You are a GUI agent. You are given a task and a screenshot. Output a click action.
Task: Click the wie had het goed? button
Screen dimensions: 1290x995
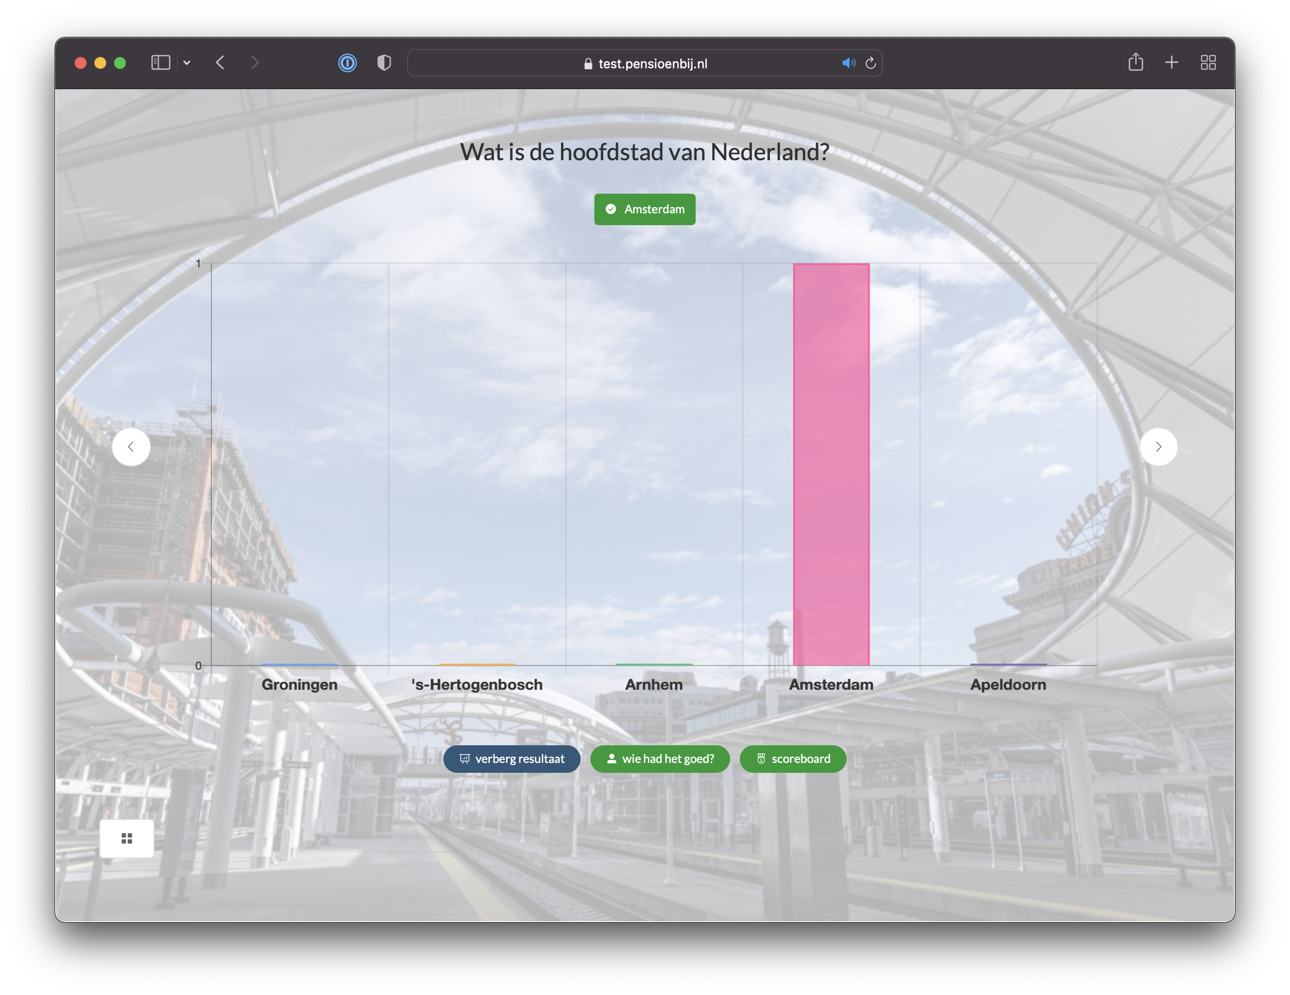tap(660, 759)
